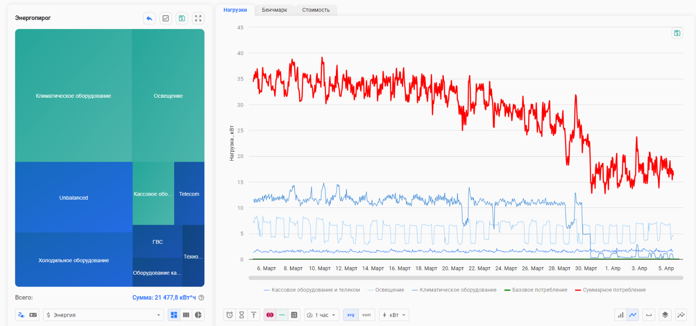Click Сумма: 21 477,8 кВт*ч total value
Screen dimensions: 696x326
(x=164, y=297)
